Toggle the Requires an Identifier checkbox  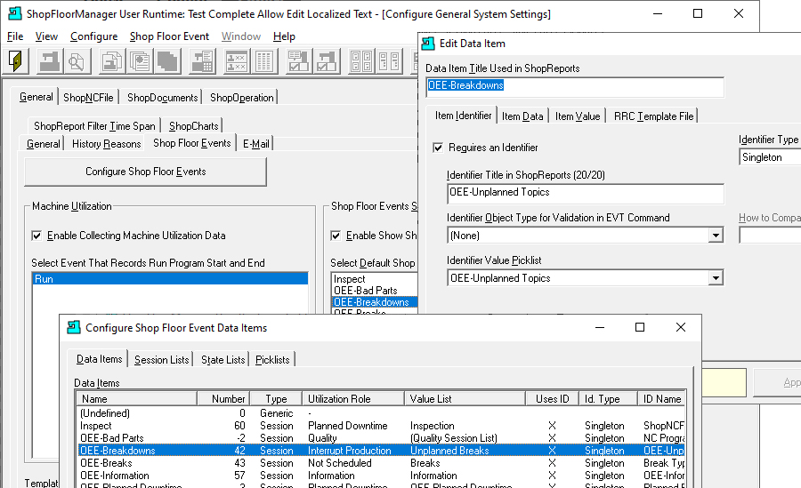pyautogui.click(x=438, y=148)
